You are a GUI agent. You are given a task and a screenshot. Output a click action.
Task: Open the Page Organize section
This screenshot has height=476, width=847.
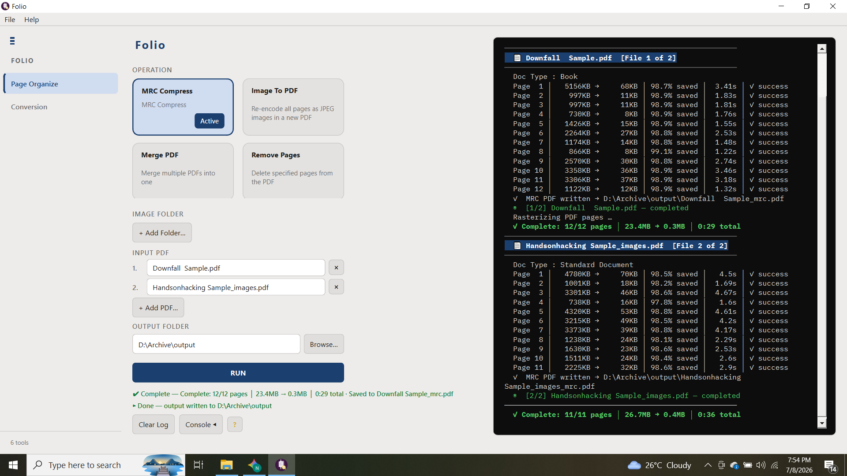pyautogui.click(x=61, y=84)
